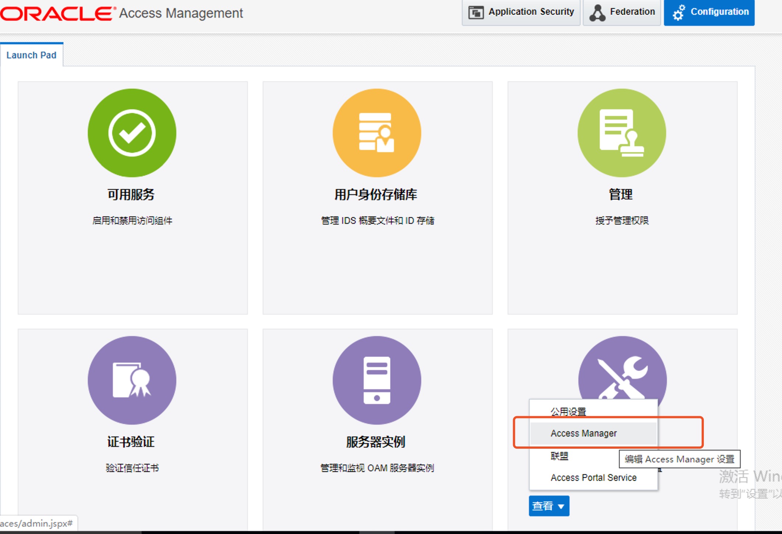This screenshot has height=534, width=782.
Task: Click the 服务器实例 heading
Action: coord(376,442)
